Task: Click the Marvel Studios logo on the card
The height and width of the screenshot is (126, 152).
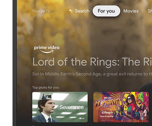Action: [107, 98]
